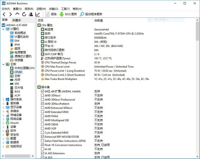The image size is (200, 159).
Task: Expand the 操作系统 tree node
Action: tap(3, 100)
